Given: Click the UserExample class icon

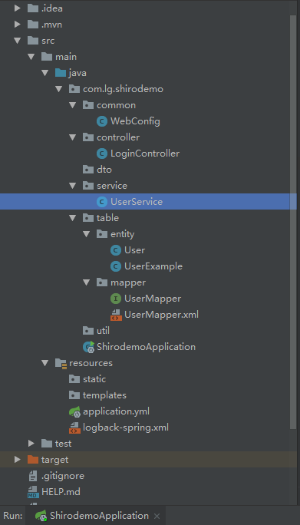Looking at the screenshot, I should click(116, 266).
